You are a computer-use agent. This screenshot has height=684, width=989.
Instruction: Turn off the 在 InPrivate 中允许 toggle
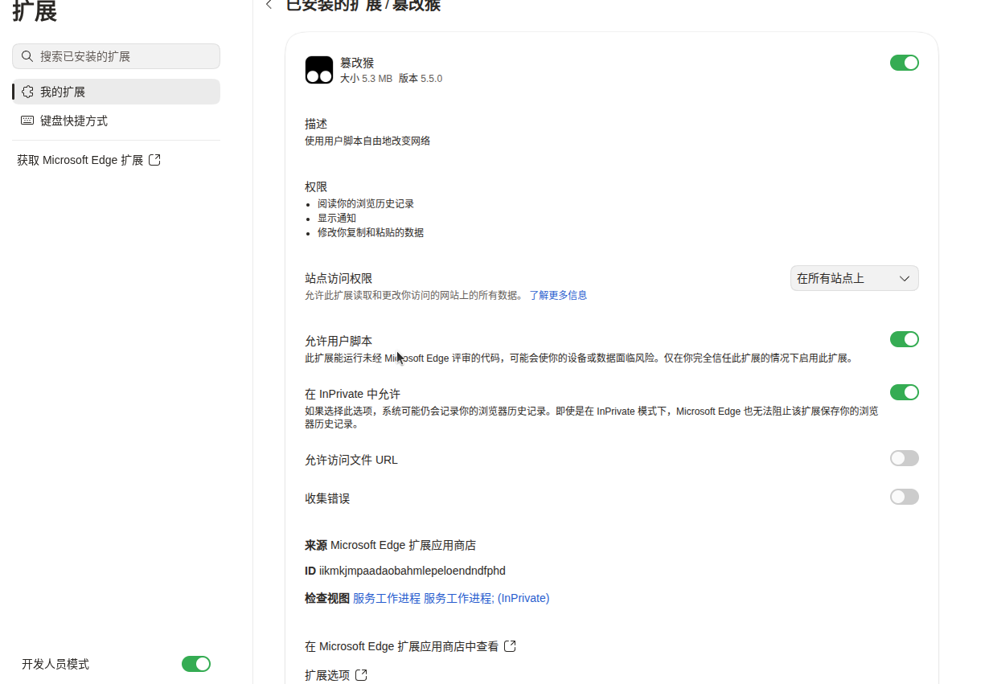[905, 392]
